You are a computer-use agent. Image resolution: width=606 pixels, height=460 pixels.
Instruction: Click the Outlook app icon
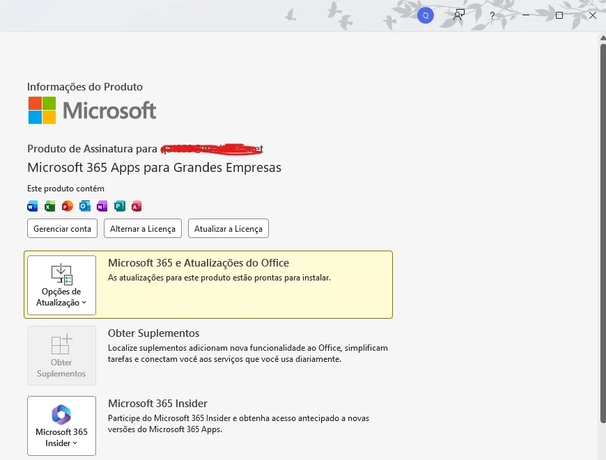pos(85,206)
